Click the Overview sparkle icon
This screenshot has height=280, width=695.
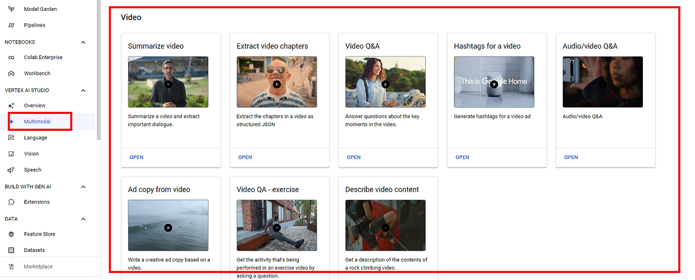tap(11, 105)
